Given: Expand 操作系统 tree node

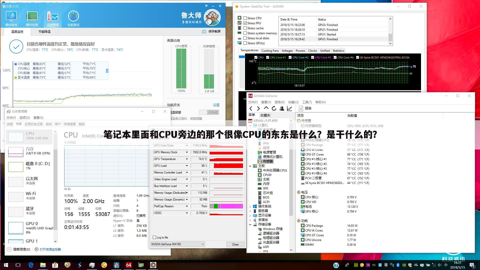Looking at the screenshot, I should [x=250, y=206].
